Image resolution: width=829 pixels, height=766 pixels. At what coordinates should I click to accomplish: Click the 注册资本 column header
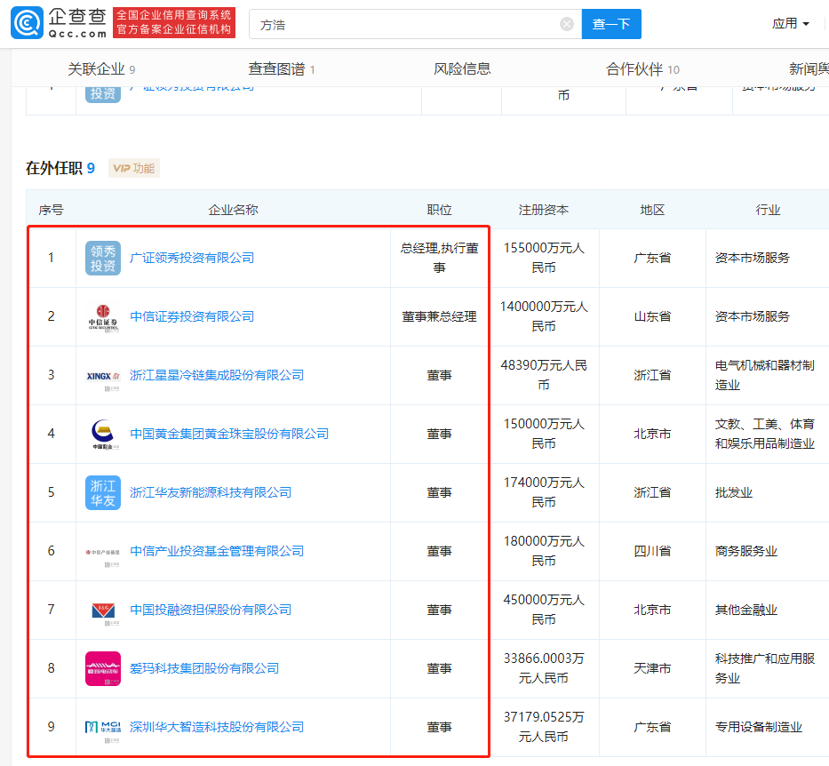[x=544, y=210]
